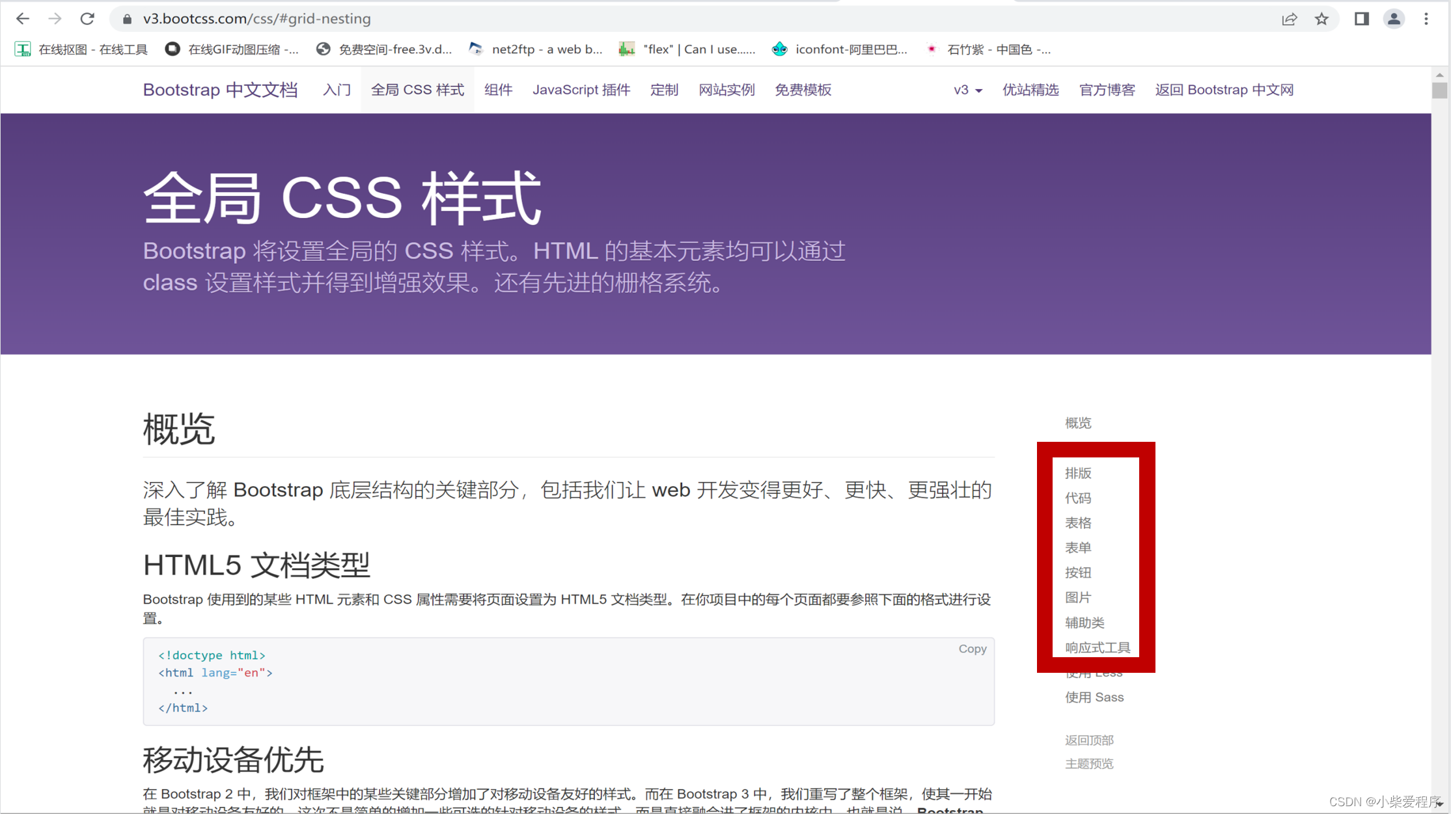Open 优站精选 link
This screenshot has height=814, width=1451.
click(x=1030, y=90)
